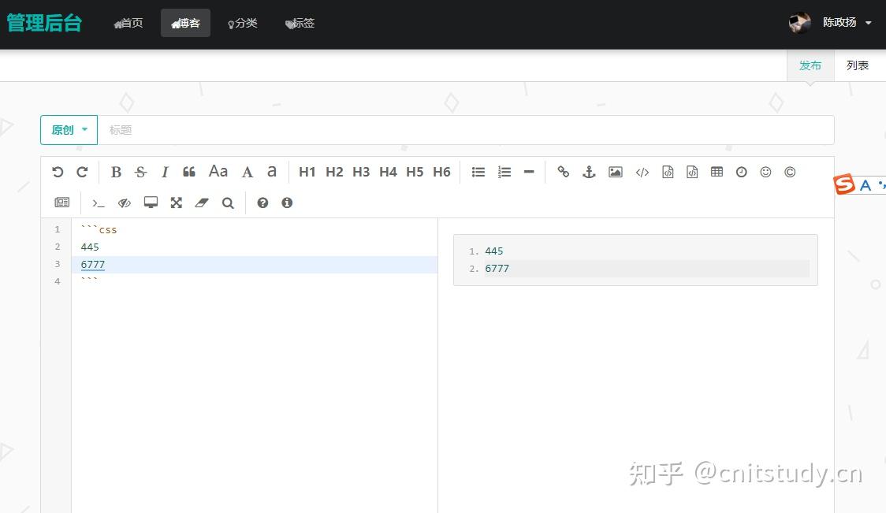This screenshot has height=513, width=886.
Task: Insert a hyperlink with link icon
Action: pyautogui.click(x=564, y=172)
